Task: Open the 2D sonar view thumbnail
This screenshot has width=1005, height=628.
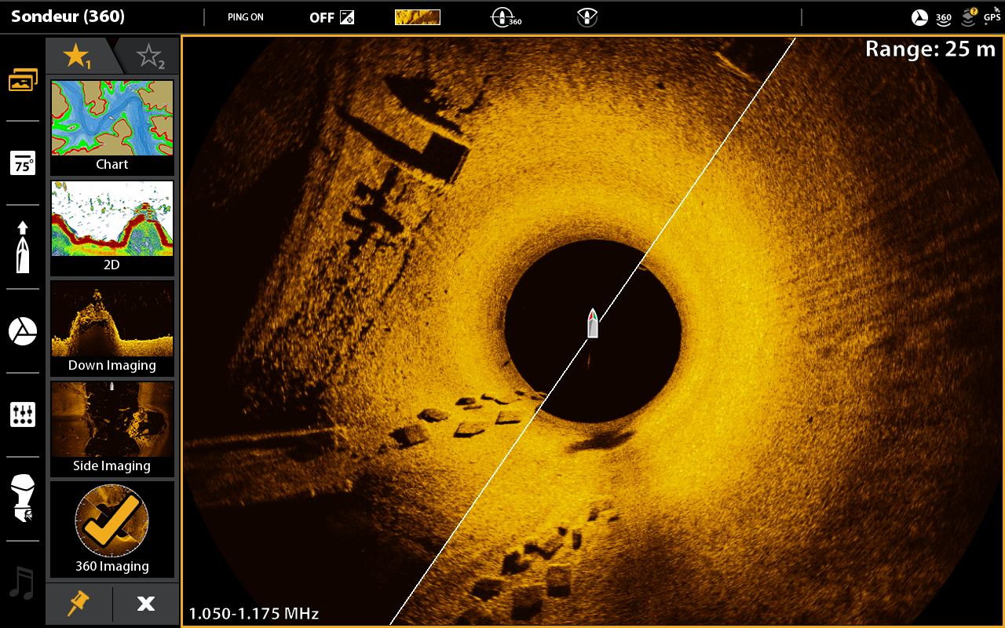Action: pyautogui.click(x=112, y=227)
